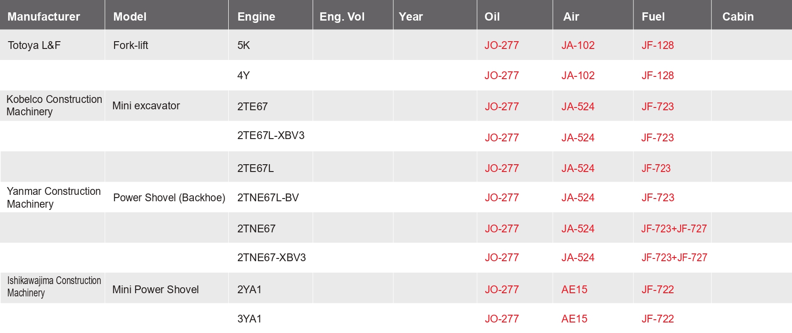The image size is (792, 333).
Task: Click JF-723 fuel link for 2TE67L-XBV3 engine
Action: [657, 138]
